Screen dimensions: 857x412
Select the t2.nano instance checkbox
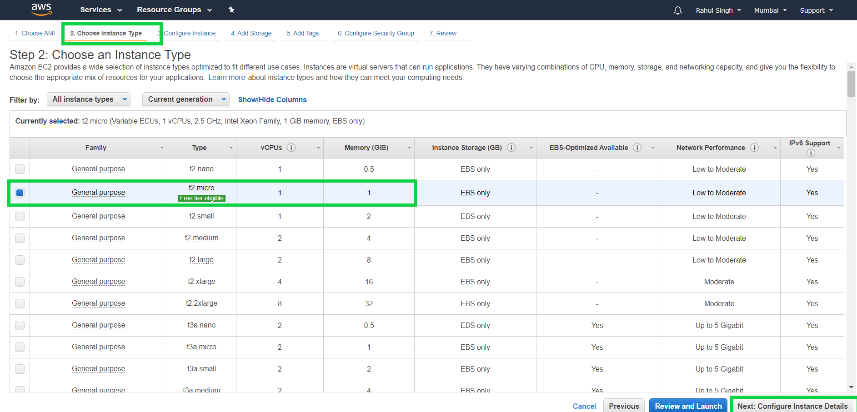click(20, 169)
